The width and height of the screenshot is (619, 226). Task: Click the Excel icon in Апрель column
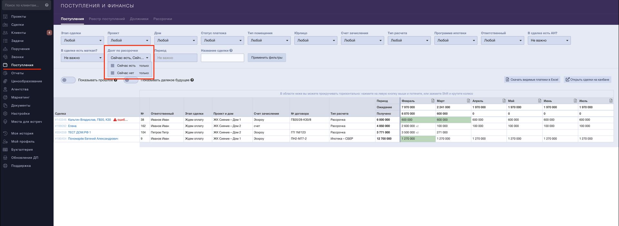[x=504, y=101]
